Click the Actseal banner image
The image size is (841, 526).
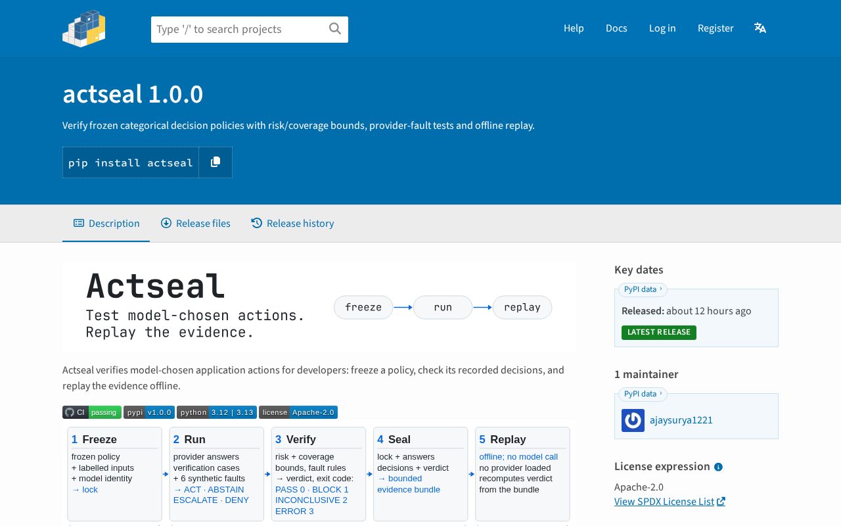pyautogui.click(x=319, y=307)
